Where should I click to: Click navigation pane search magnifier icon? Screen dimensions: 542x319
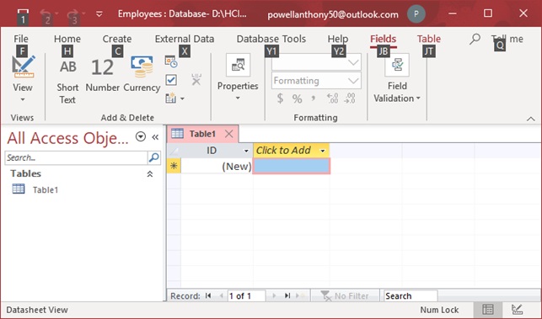pyautogui.click(x=153, y=157)
